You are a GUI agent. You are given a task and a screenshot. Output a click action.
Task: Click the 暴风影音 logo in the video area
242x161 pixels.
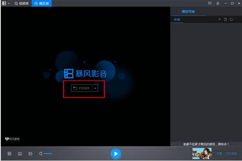(x=85, y=74)
